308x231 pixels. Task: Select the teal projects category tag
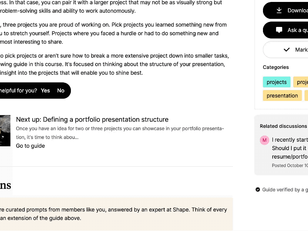(x=276, y=82)
